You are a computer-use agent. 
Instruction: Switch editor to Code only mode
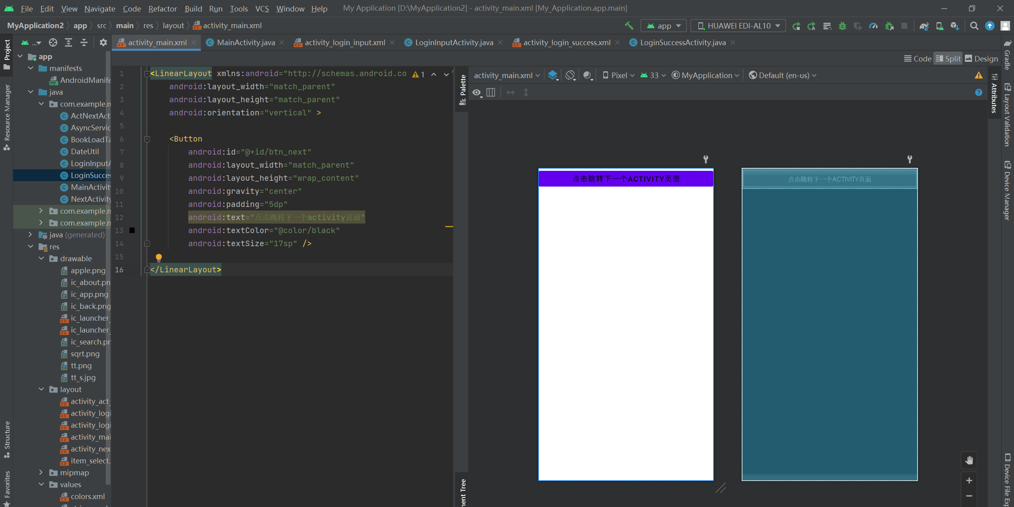click(918, 59)
